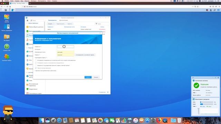The height and width of the screenshot is (124, 221).
Task: Click the Создать button
Action: click(50, 24)
